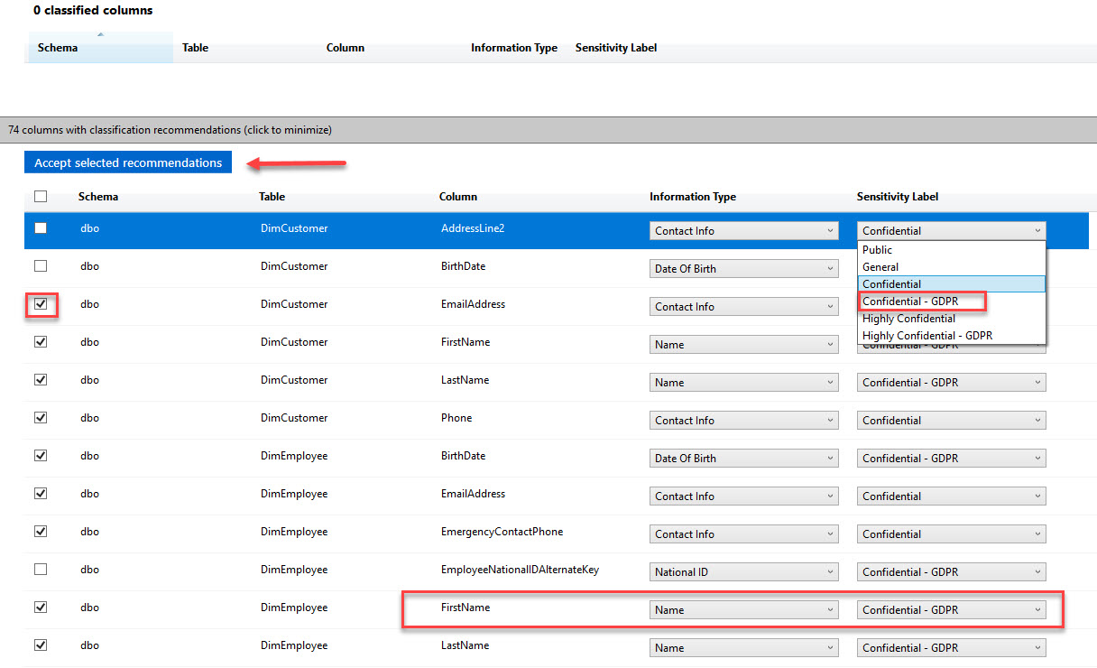This screenshot has width=1097, height=668.
Task: Click the Sensitivity Label header in classified columns
Action: (x=615, y=48)
